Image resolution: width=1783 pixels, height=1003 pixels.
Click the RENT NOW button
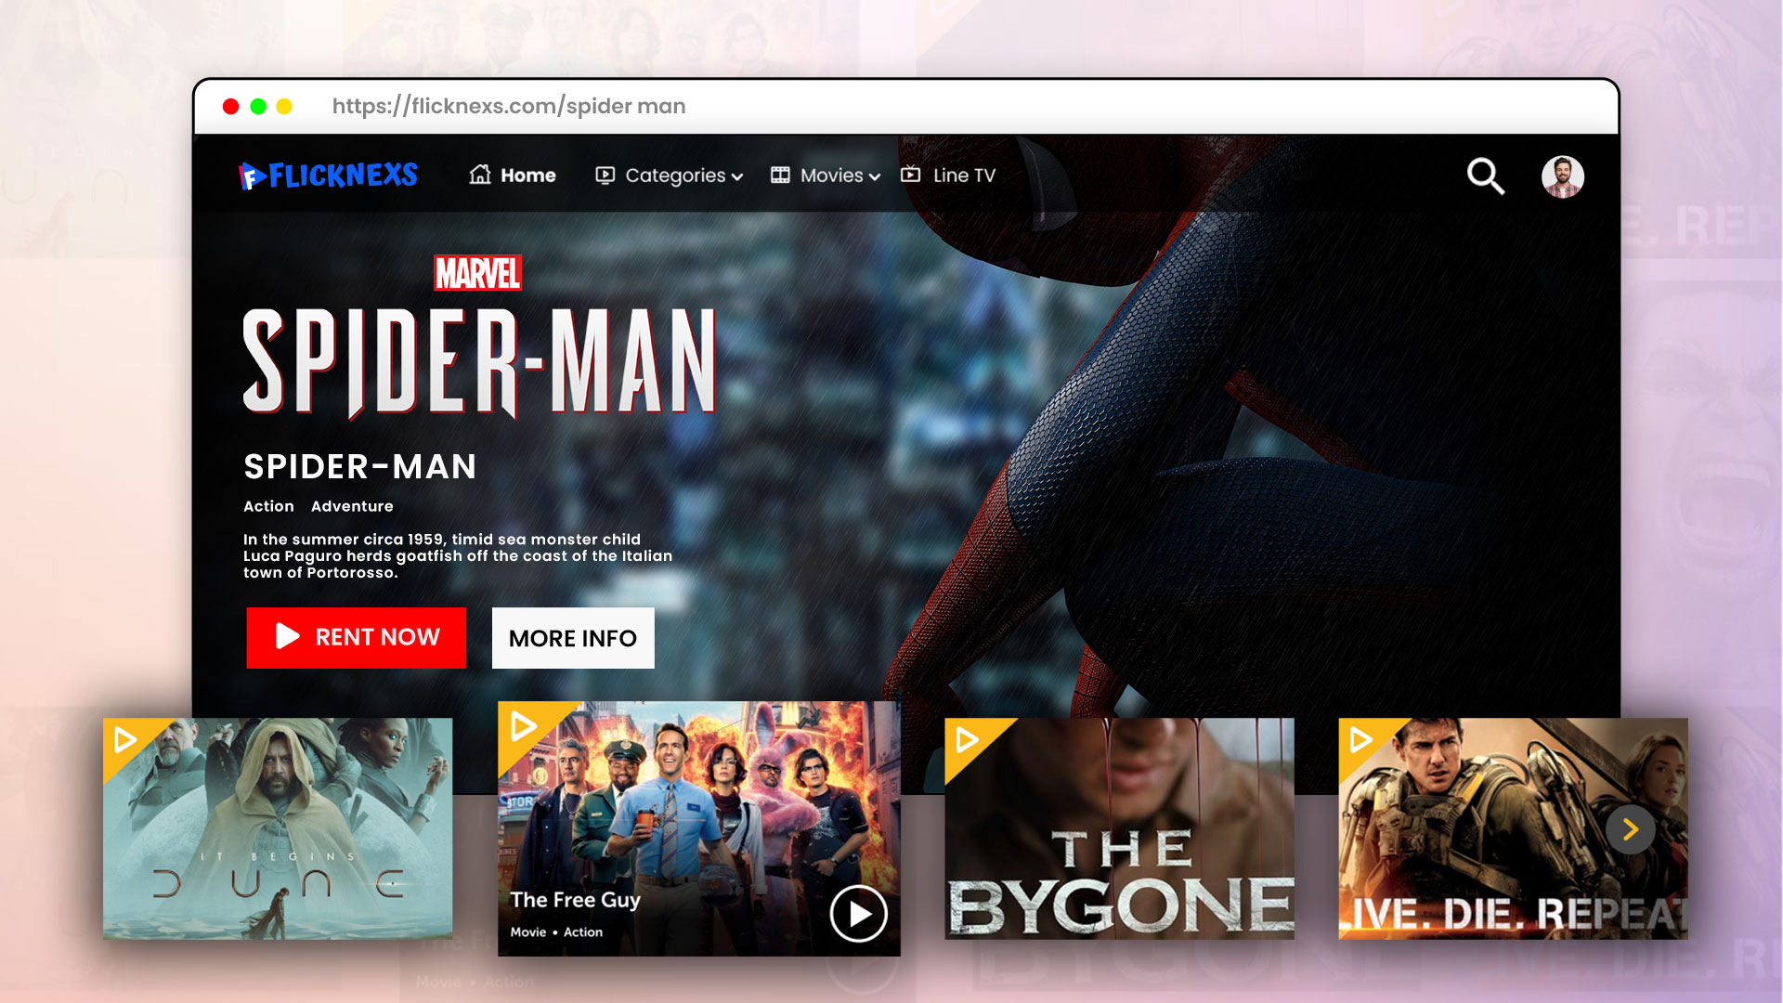(x=357, y=637)
